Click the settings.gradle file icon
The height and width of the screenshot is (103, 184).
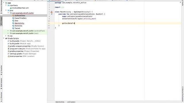click(x=8, y=54)
